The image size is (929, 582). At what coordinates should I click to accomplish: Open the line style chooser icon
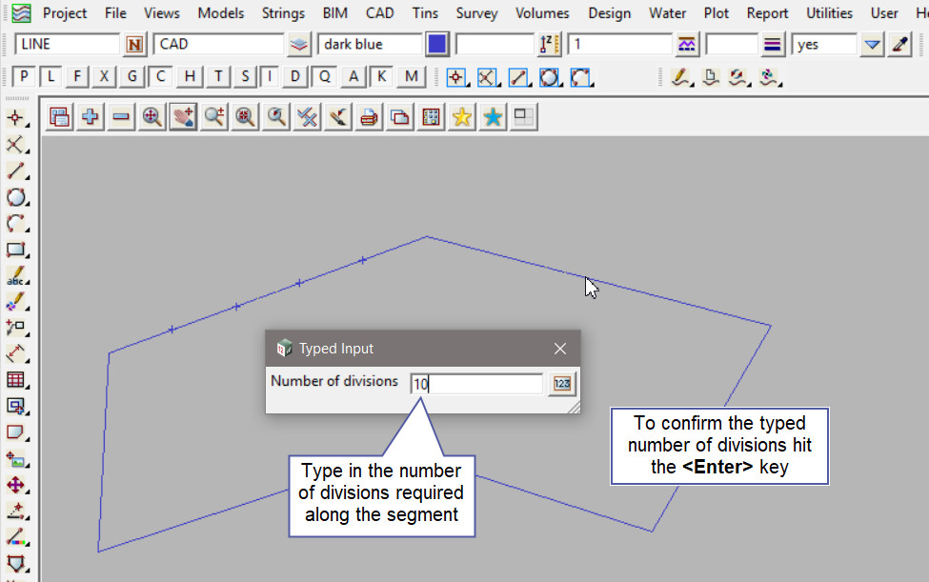(686, 44)
